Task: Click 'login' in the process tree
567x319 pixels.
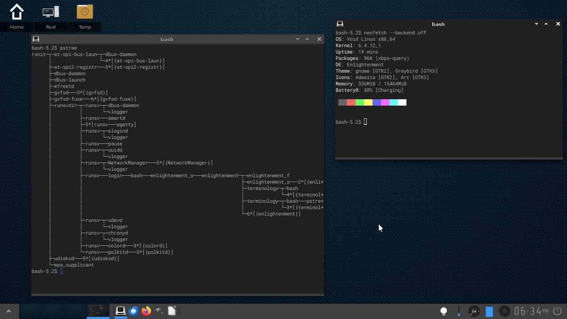Action: [115, 175]
